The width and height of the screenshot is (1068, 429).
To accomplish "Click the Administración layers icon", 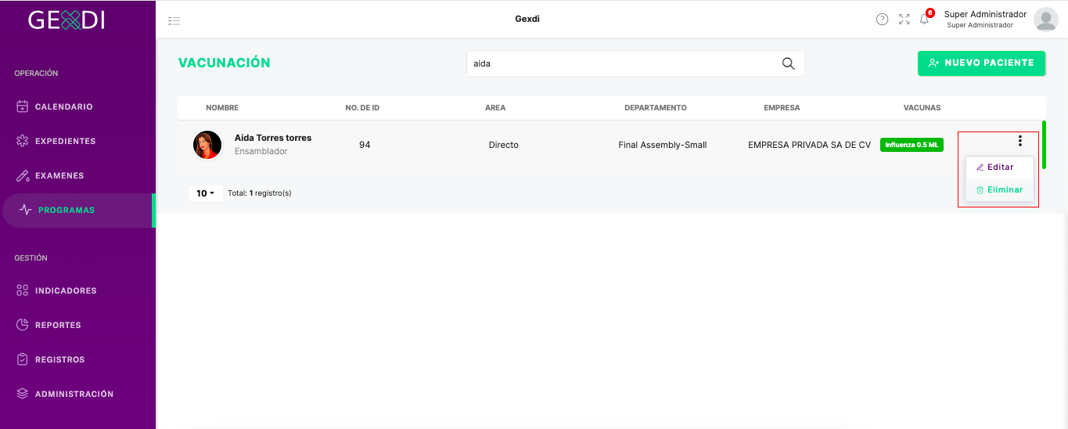I will click(23, 394).
